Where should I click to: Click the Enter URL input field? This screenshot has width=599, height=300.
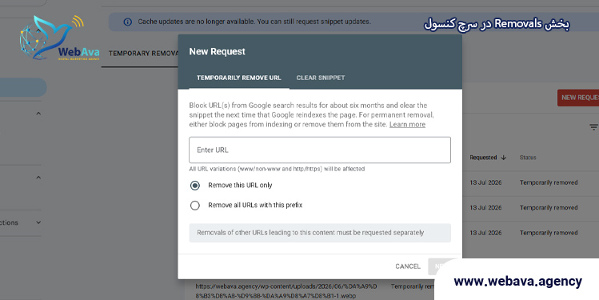[320, 150]
